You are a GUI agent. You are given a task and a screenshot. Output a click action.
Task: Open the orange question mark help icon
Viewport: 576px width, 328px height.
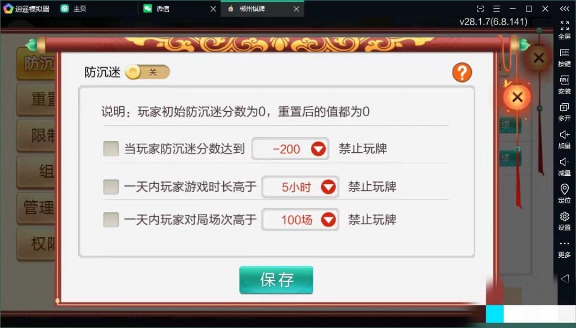click(x=462, y=72)
